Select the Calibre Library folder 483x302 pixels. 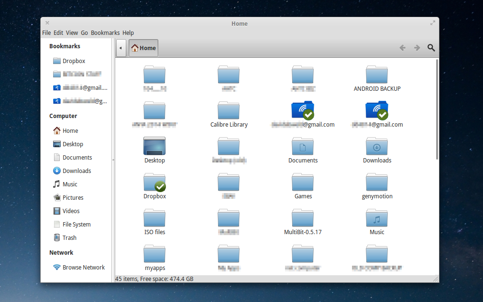229,115
